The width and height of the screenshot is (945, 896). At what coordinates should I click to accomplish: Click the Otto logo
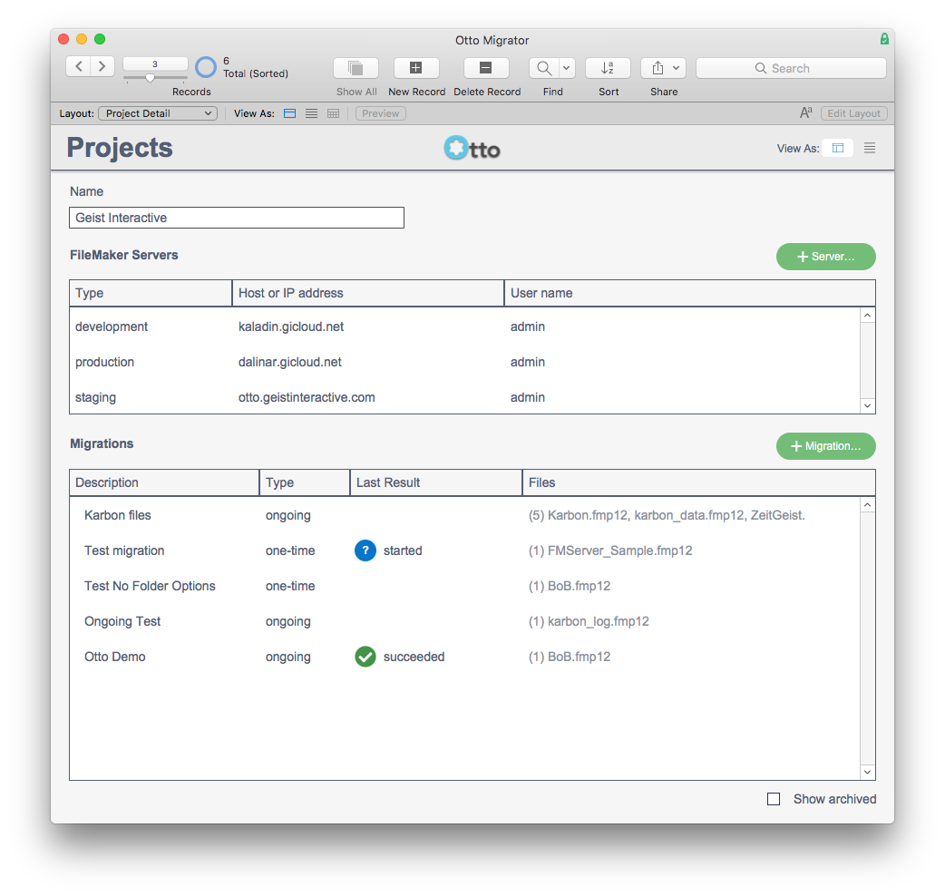tap(472, 148)
